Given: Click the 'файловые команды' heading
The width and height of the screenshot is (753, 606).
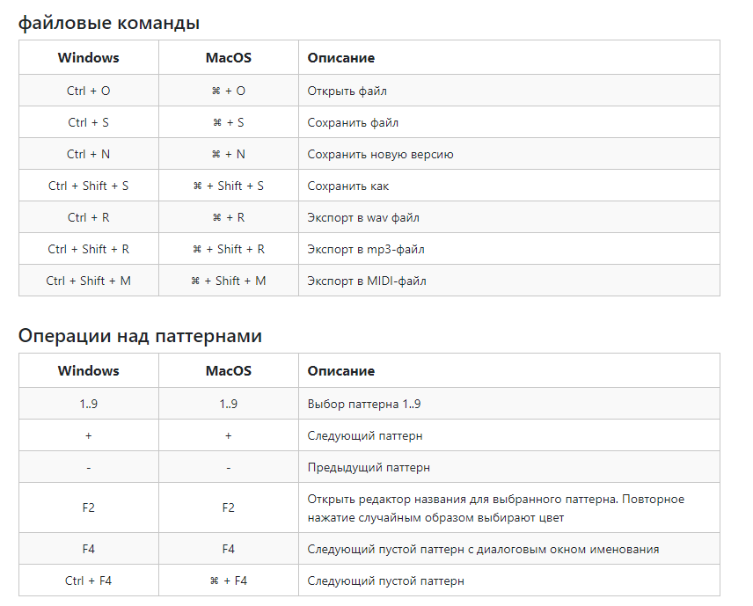Looking at the screenshot, I should point(109,23).
